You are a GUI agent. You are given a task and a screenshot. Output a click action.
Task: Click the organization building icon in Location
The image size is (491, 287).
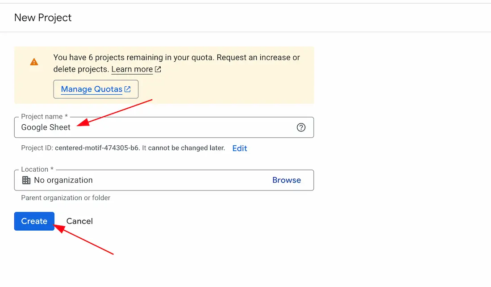click(26, 180)
